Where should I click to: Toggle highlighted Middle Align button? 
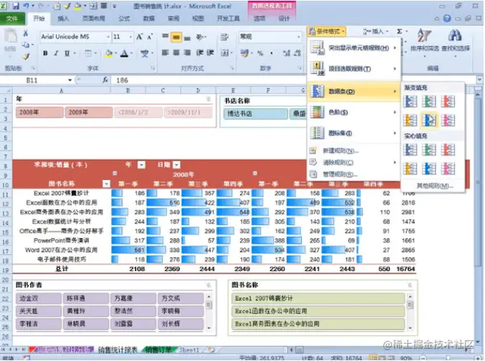coord(176,37)
